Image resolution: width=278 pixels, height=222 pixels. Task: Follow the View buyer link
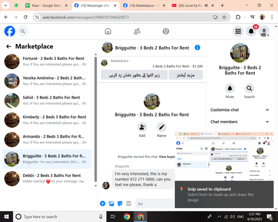[x=167, y=157]
